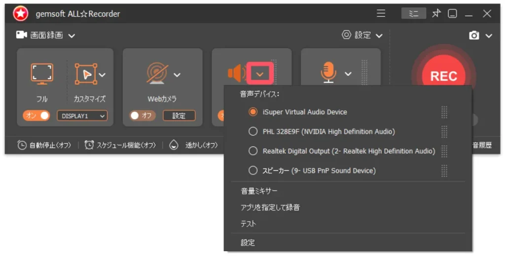Click the microphone icon
This screenshot has height=263, width=505.
[x=328, y=74]
